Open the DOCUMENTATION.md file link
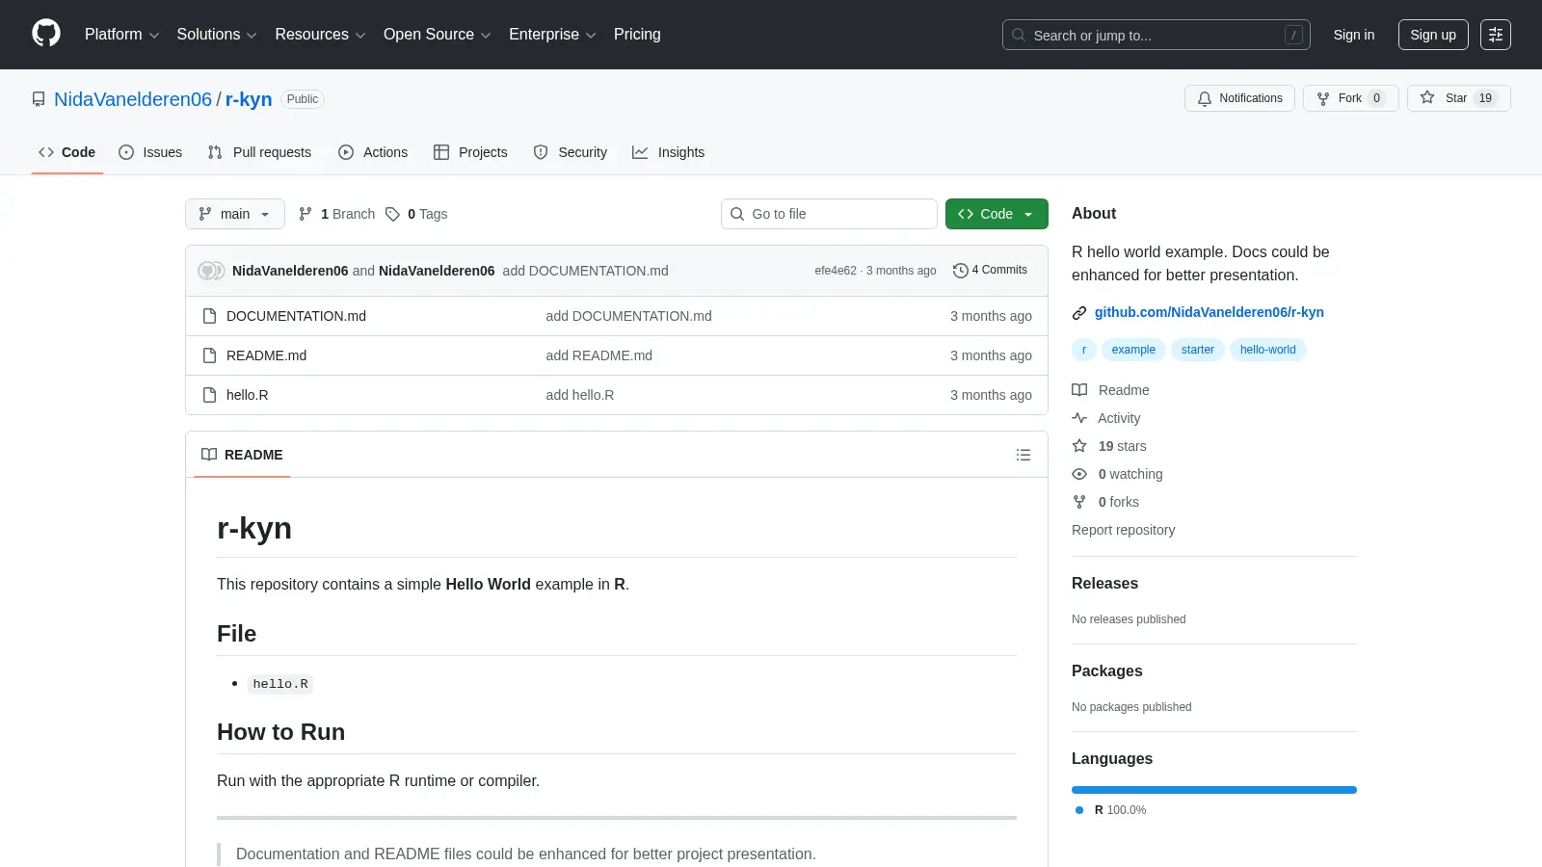This screenshot has width=1542, height=867. [296, 316]
